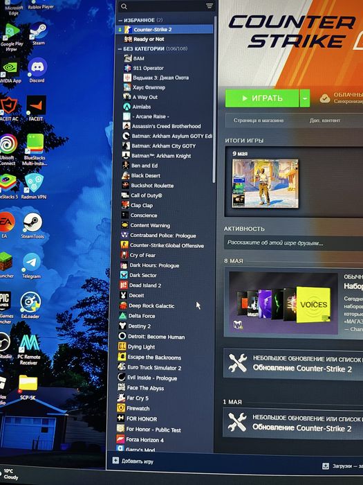Open the Roblox Player desktop icon
363x485 pixels.
point(40,5)
